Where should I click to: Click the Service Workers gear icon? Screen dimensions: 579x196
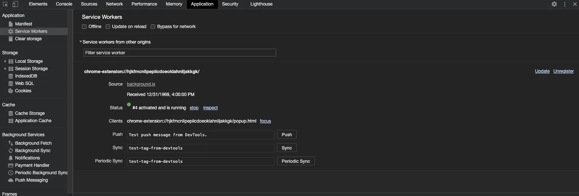pyautogui.click(x=11, y=31)
